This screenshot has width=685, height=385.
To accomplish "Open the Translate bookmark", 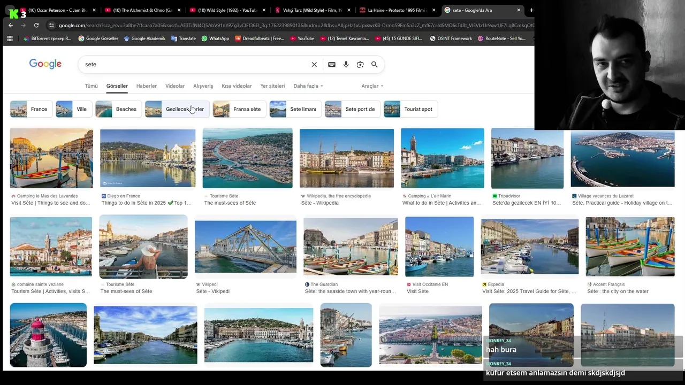I will coord(183,38).
